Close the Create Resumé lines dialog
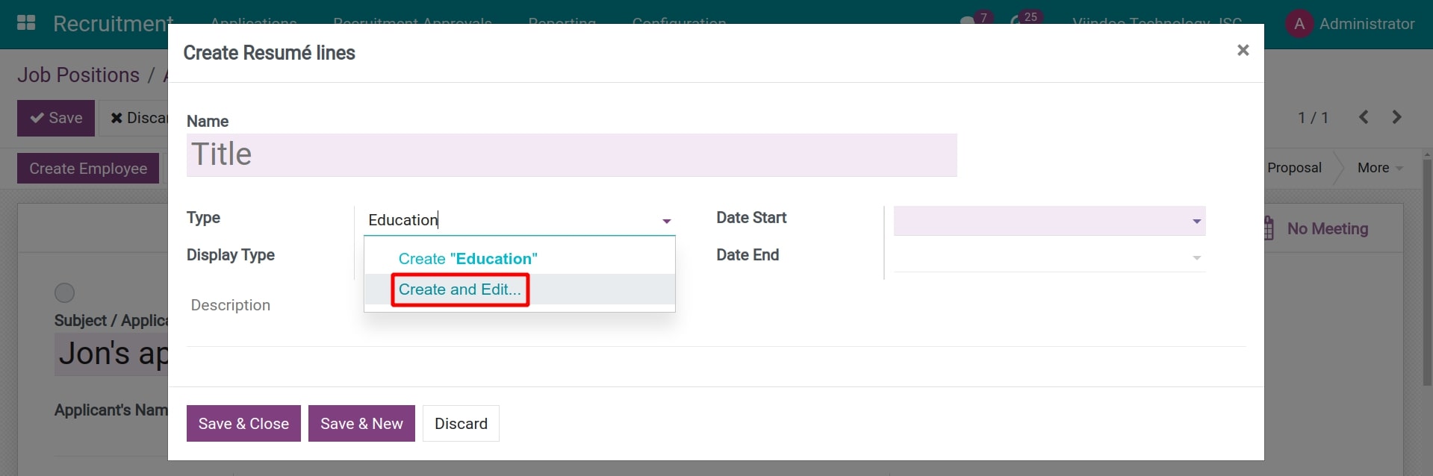 coord(1243,50)
